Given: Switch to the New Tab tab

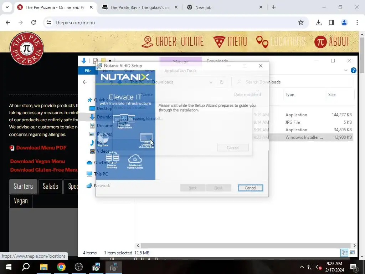Looking at the screenshot, I should pyautogui.click(x=225, y=7).
